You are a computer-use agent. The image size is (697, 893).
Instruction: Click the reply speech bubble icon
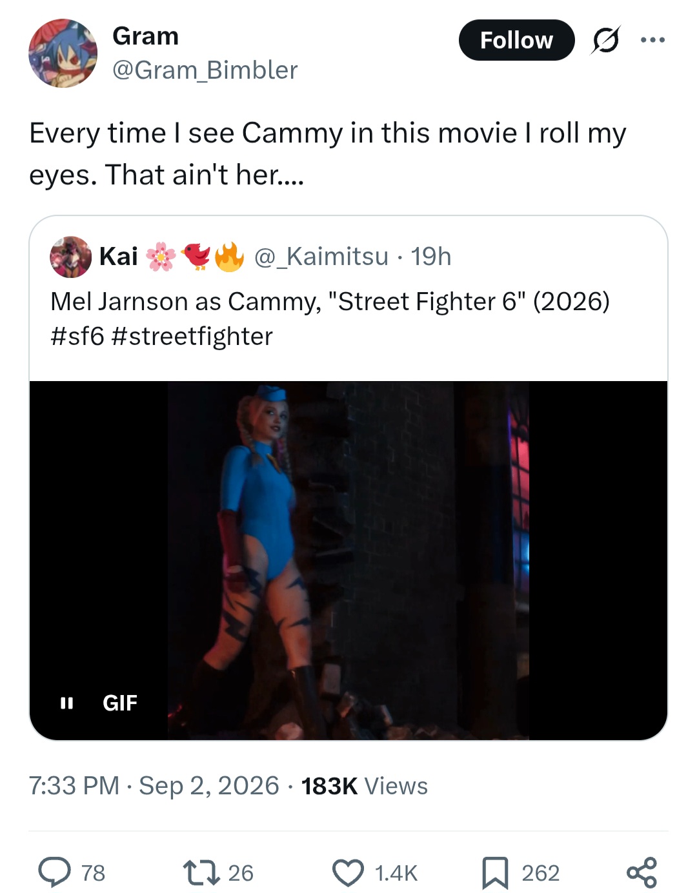(55, 872)
